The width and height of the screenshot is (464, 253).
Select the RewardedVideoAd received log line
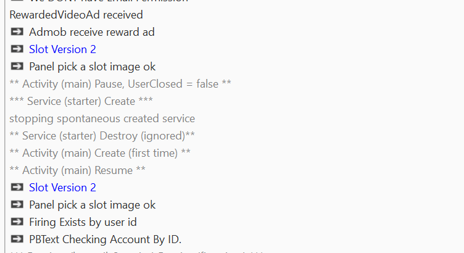click(x=76, y=15)
